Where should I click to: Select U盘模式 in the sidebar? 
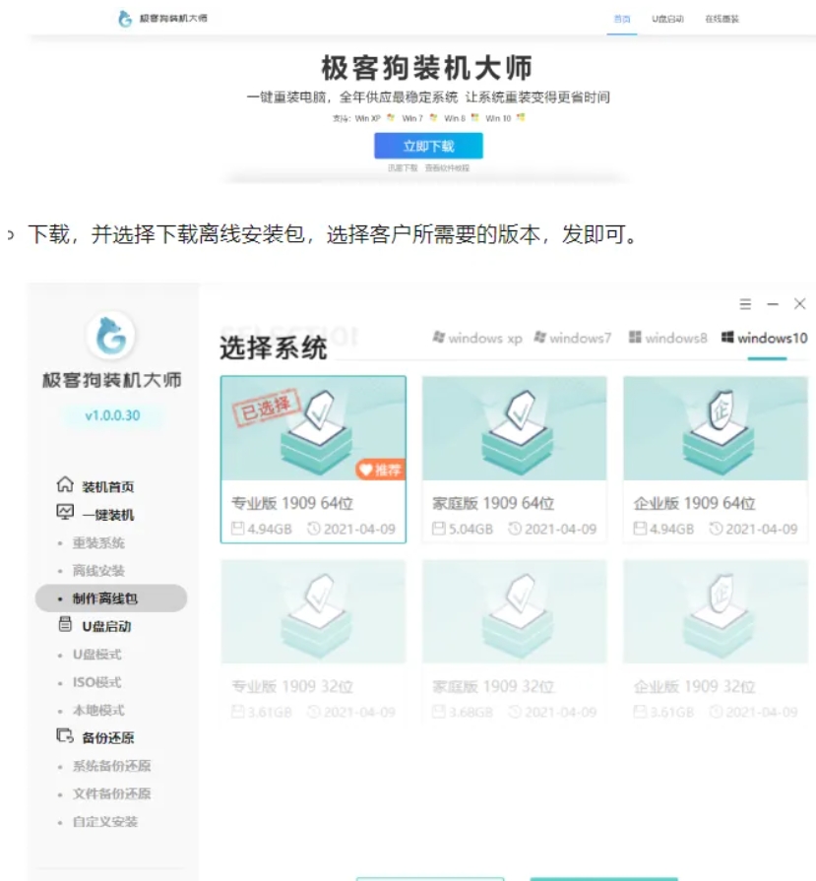[96, 655]
